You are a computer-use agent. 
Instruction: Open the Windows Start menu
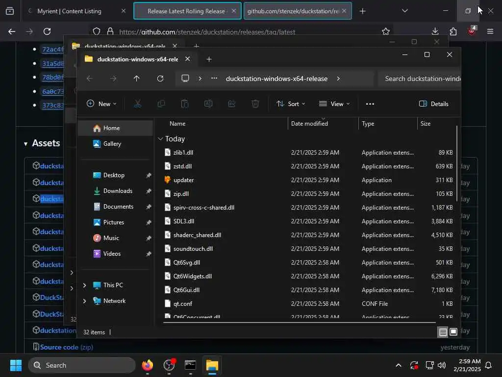[16, 365]
